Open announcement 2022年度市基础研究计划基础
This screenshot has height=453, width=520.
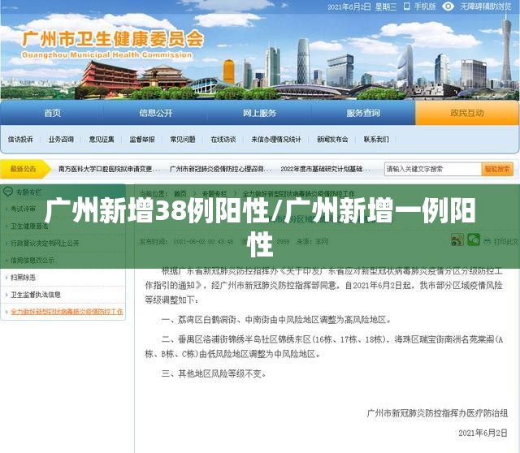[325, 169]
